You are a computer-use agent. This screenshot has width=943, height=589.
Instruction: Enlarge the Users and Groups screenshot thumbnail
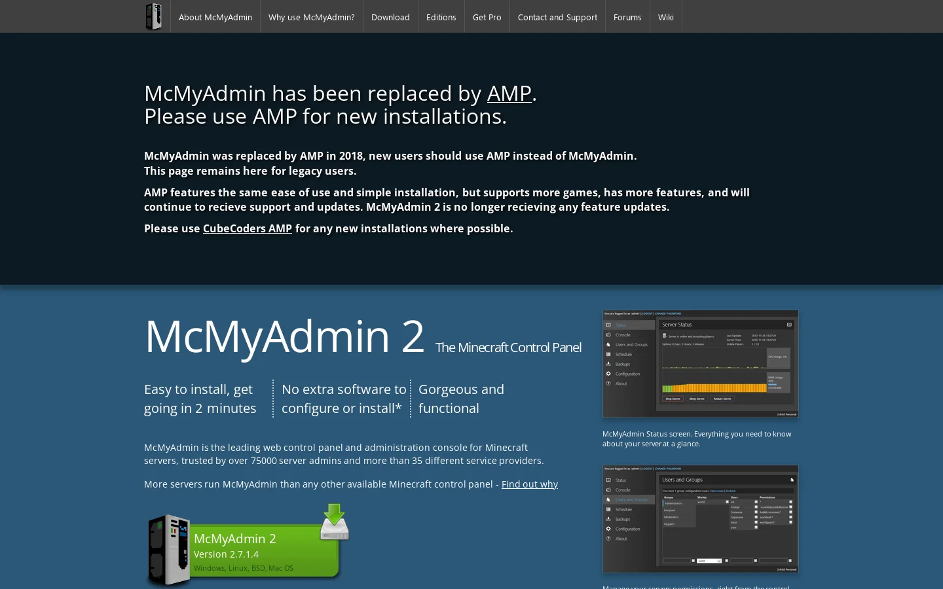[x=701, y=519]
